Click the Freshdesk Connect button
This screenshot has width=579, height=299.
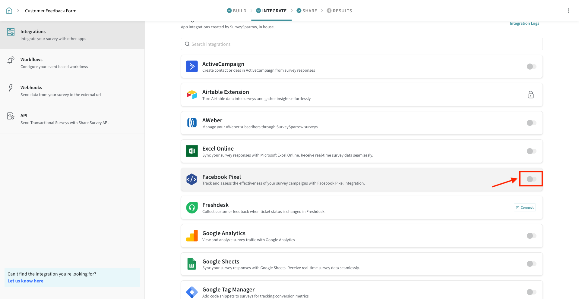(x=524, y=207)
